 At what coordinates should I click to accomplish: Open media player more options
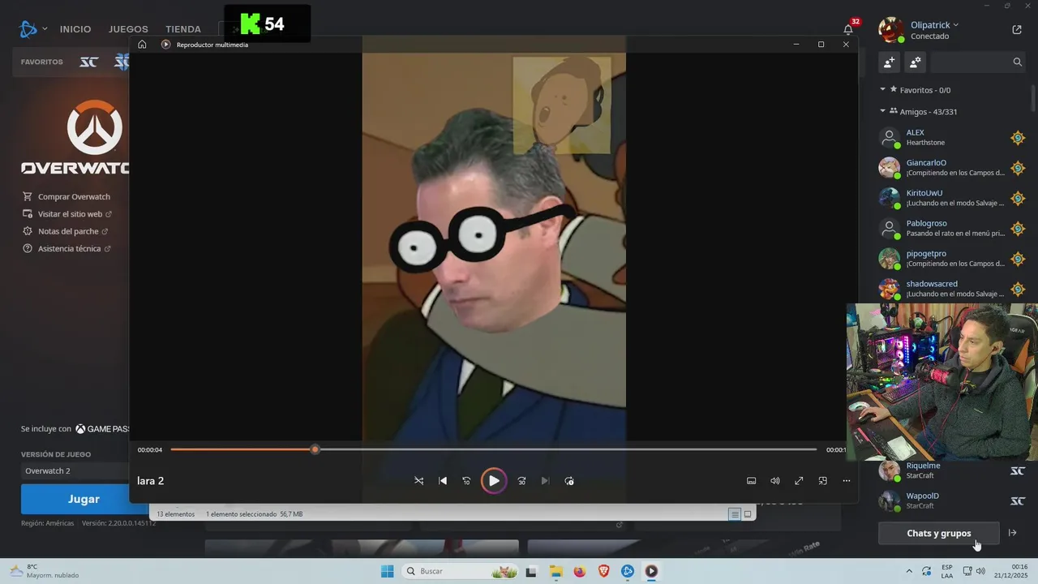pyautogui.click(x=846, y=481)
